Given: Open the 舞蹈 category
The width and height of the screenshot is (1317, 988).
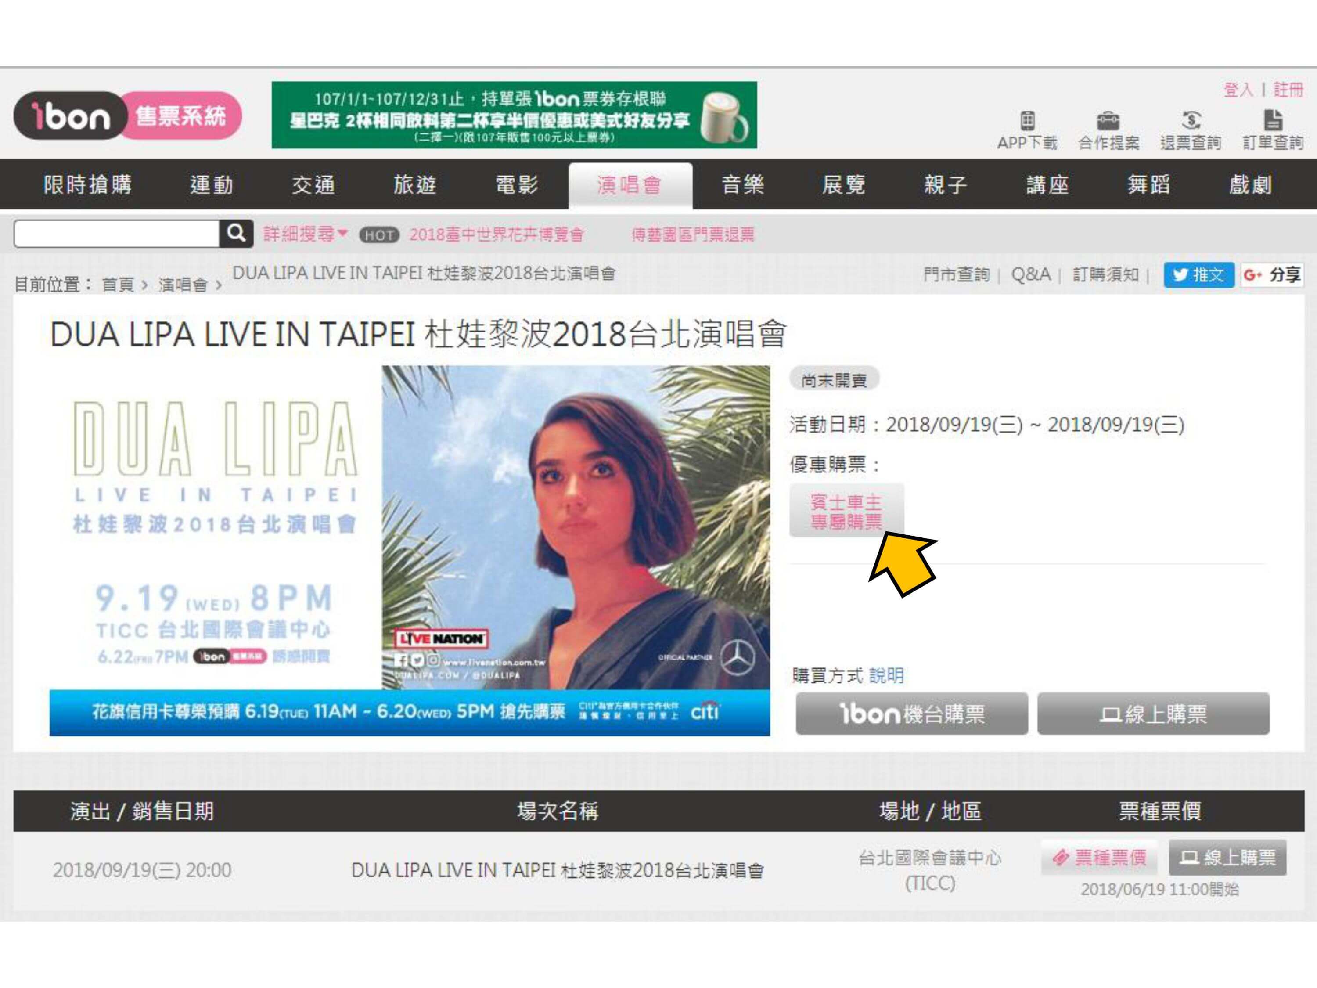Looking at the screenshot, I should click(1148, 184).
